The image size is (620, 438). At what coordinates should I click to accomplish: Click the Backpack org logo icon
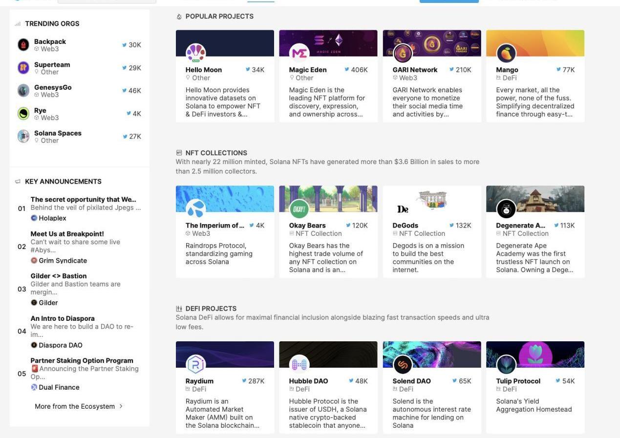[x=23, y=45]
